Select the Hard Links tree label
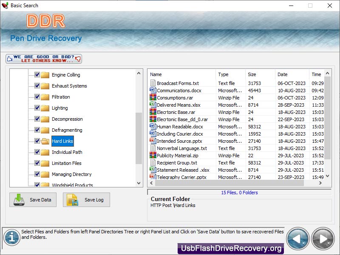 (62, 141)
